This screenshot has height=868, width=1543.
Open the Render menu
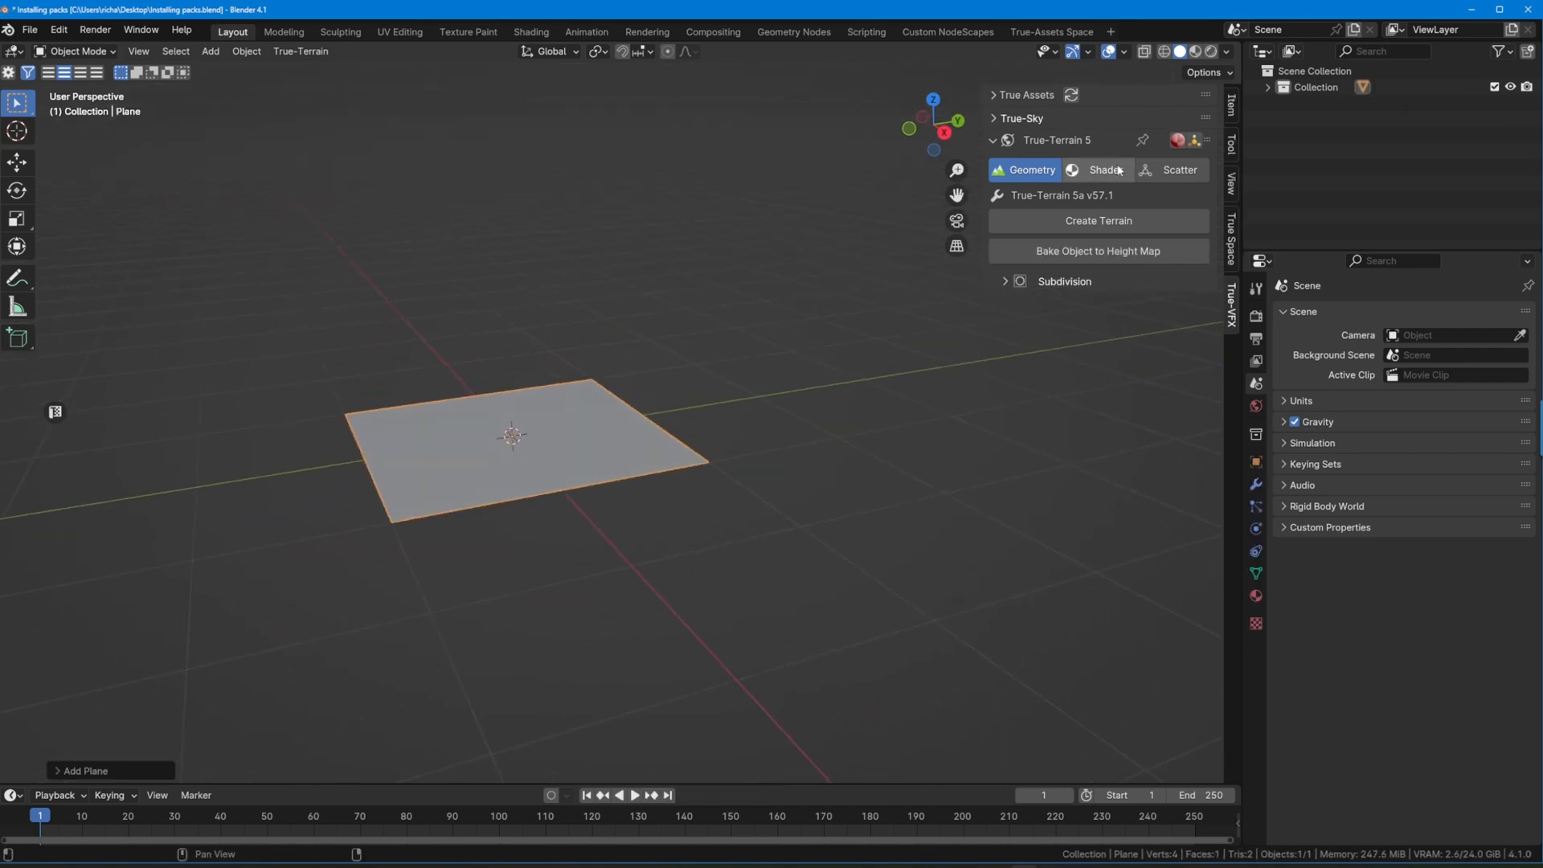click(95, 30)
